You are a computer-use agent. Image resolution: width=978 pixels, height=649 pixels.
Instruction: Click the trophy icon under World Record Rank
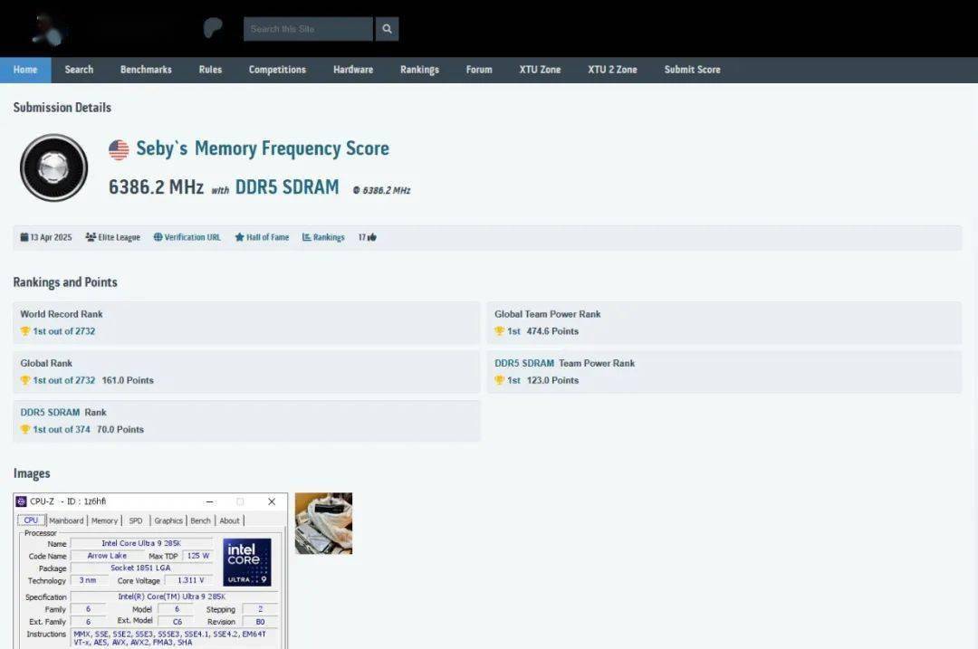coord(25,331)
